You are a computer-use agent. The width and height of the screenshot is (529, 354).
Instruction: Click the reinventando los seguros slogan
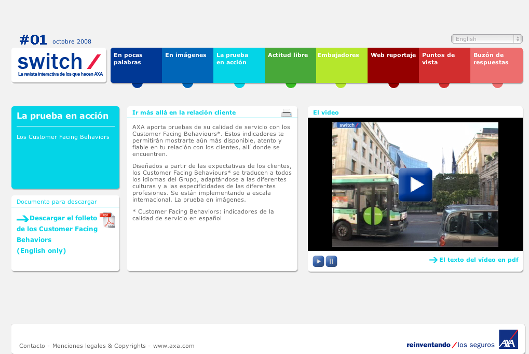coord(451,345)
